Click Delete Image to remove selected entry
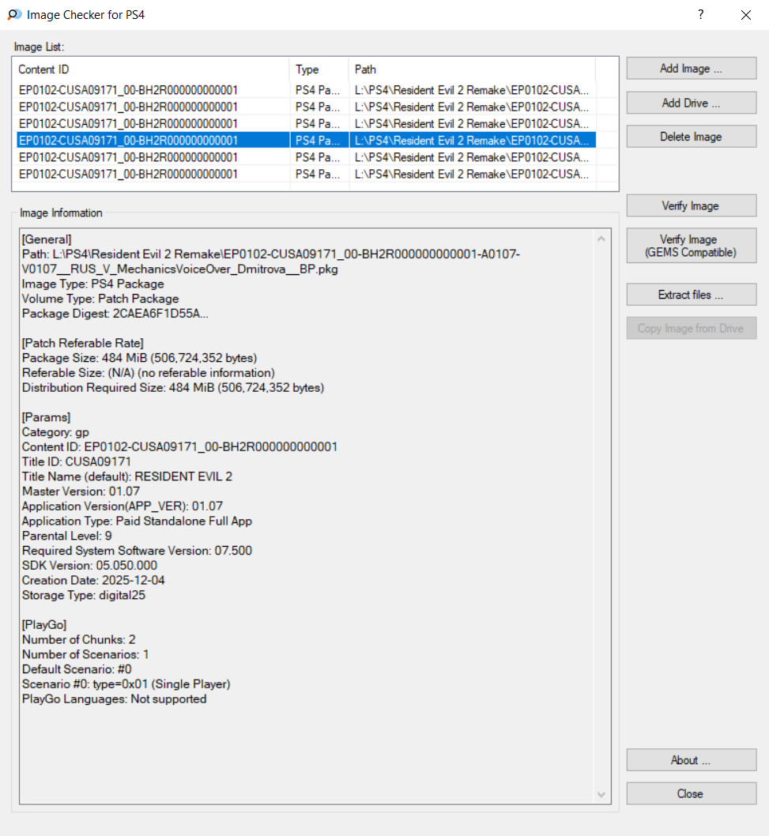769x836 pixels. [x=691, y=137]
